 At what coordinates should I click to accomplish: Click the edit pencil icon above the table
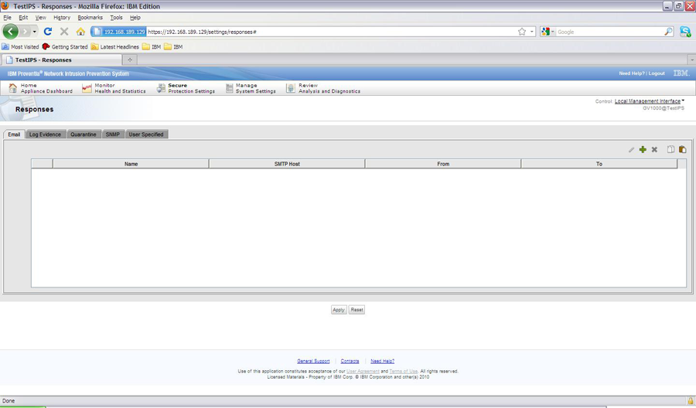tap(631, 150)
